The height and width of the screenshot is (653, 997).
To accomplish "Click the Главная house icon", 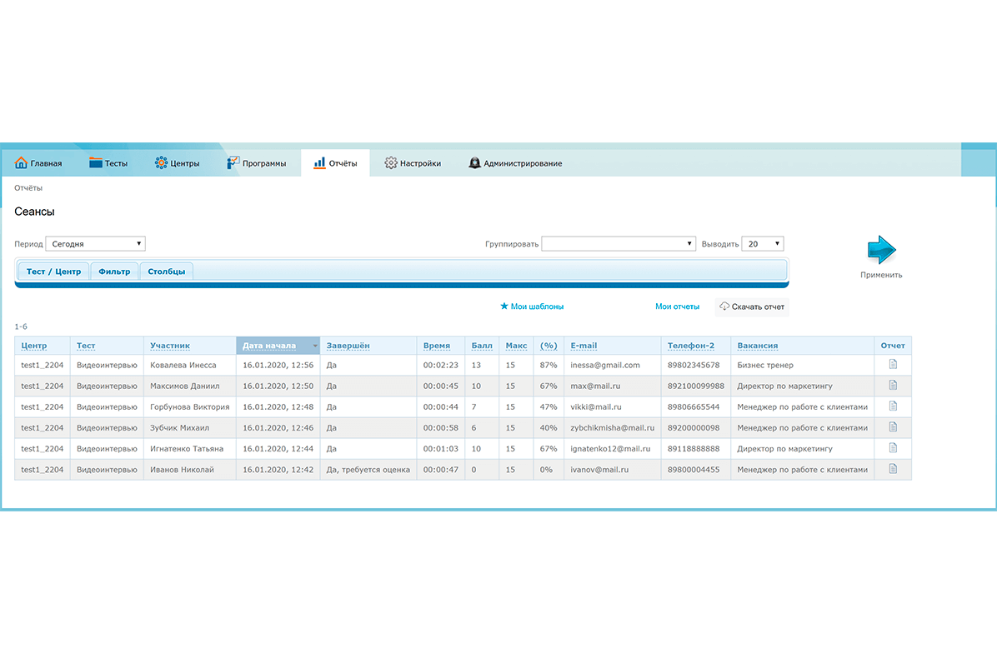I will point(21,162).
